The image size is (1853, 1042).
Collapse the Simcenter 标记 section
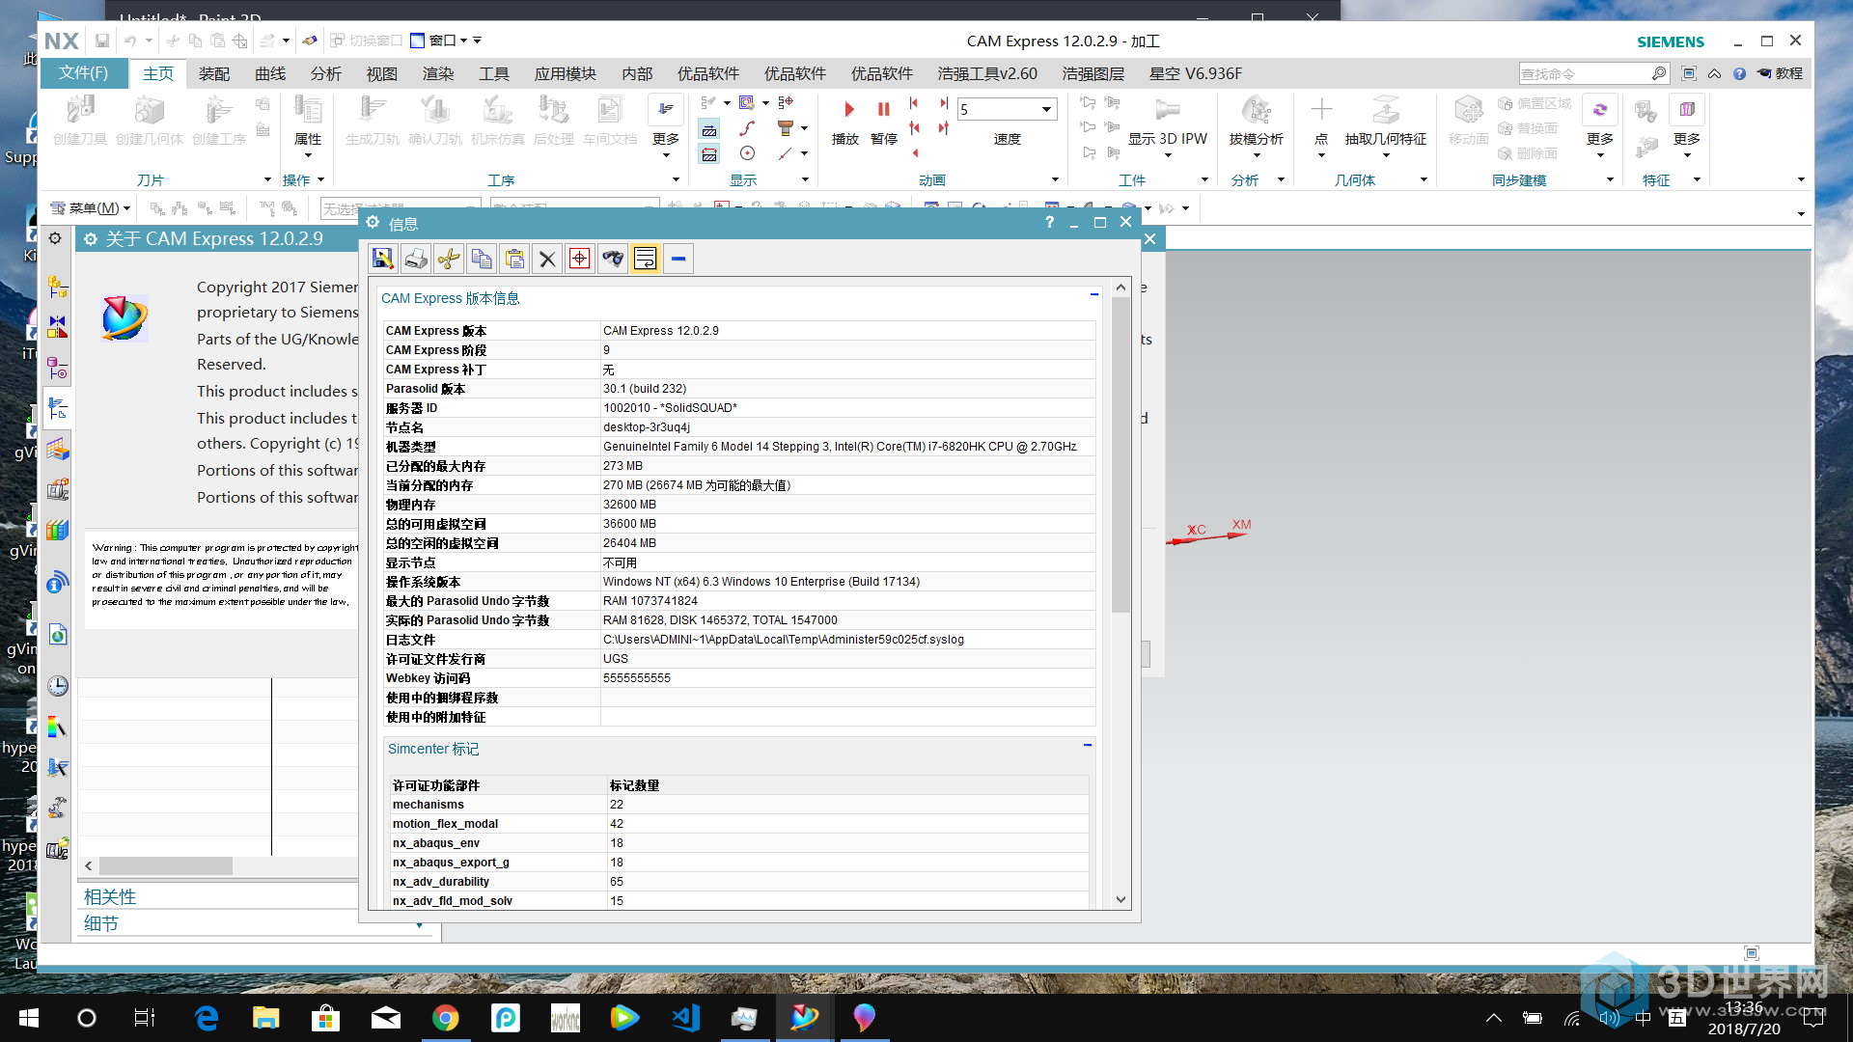[x=1088, y=745]
